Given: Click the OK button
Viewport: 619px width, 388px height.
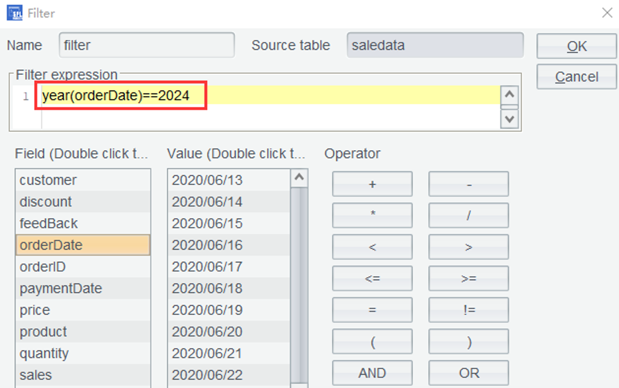Looking at the screenshot, I should click(x=576, y=46).
